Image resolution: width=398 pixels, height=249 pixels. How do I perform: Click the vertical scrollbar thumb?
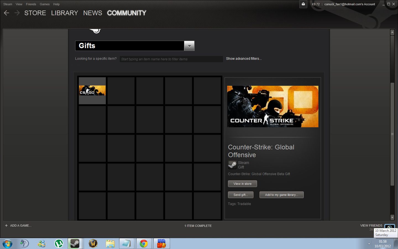[x=392, y=134]
